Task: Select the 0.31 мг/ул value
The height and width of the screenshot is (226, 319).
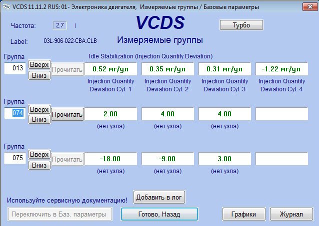Action: tap(224, 69)
